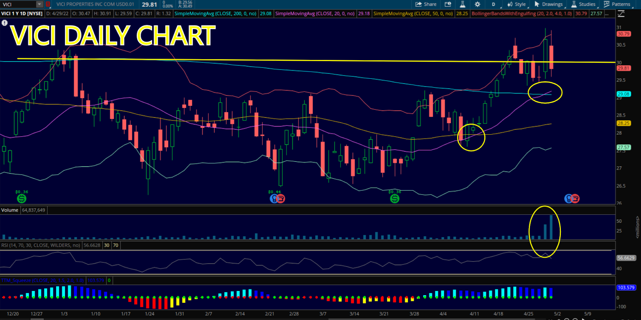The height and width of the screenshot is (320, 641).
Task: Select the VICI 1 Y 1D [NYSE] label
Action: [x=22, y=14]
